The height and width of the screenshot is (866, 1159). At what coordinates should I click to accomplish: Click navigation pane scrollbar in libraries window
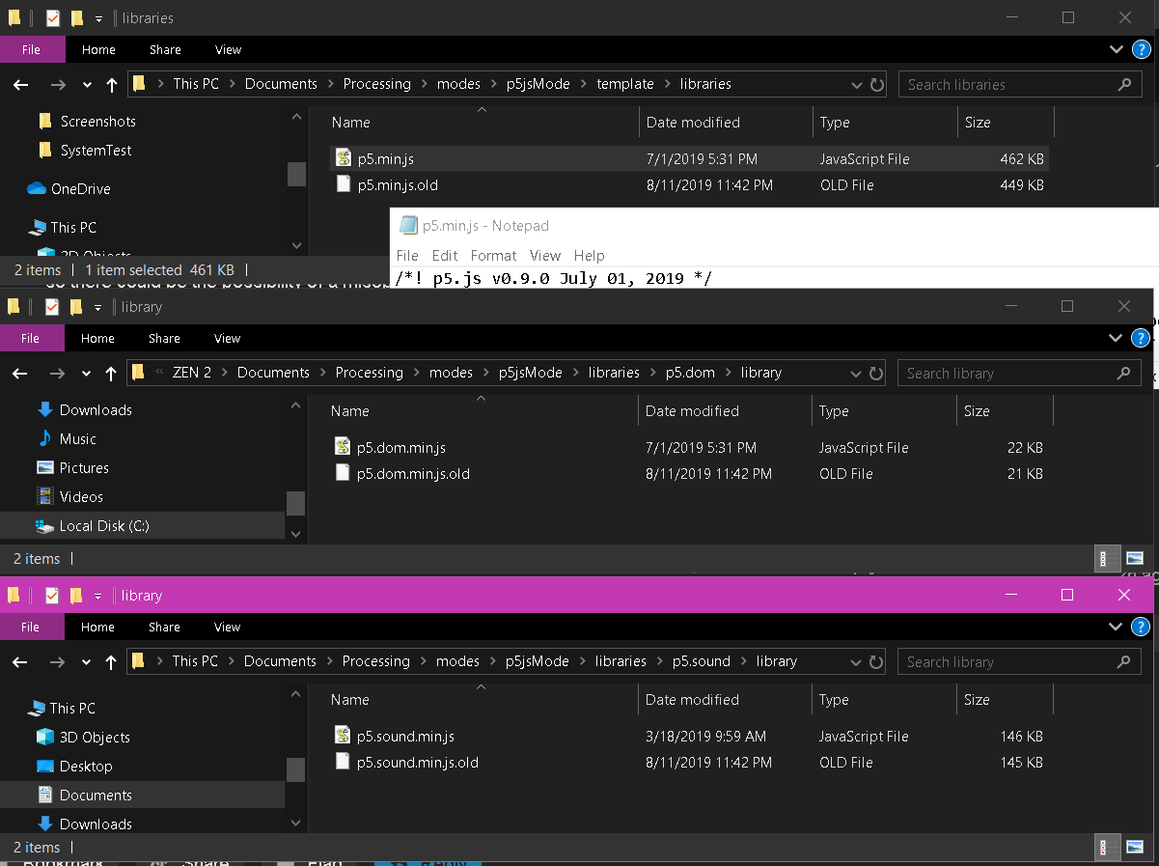tap(296, 174)
